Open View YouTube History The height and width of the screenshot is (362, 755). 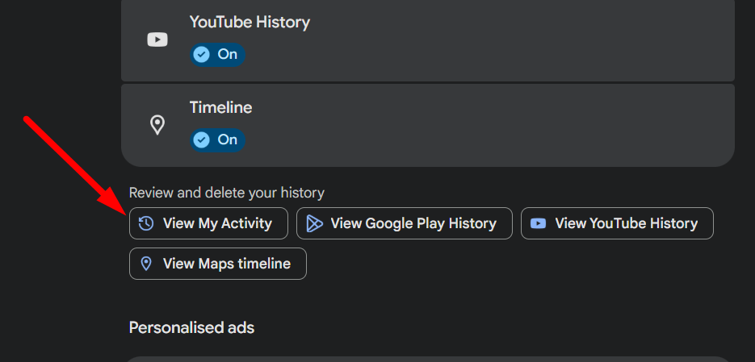(617, 223)
